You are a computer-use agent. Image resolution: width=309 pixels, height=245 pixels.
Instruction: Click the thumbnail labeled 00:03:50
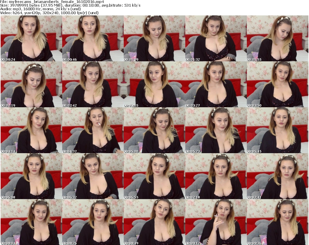[277, 84]
